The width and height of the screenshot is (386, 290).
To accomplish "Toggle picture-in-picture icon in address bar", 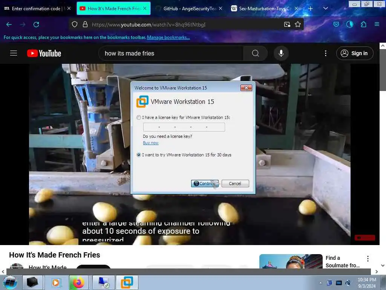I will (x=287, y=25).
